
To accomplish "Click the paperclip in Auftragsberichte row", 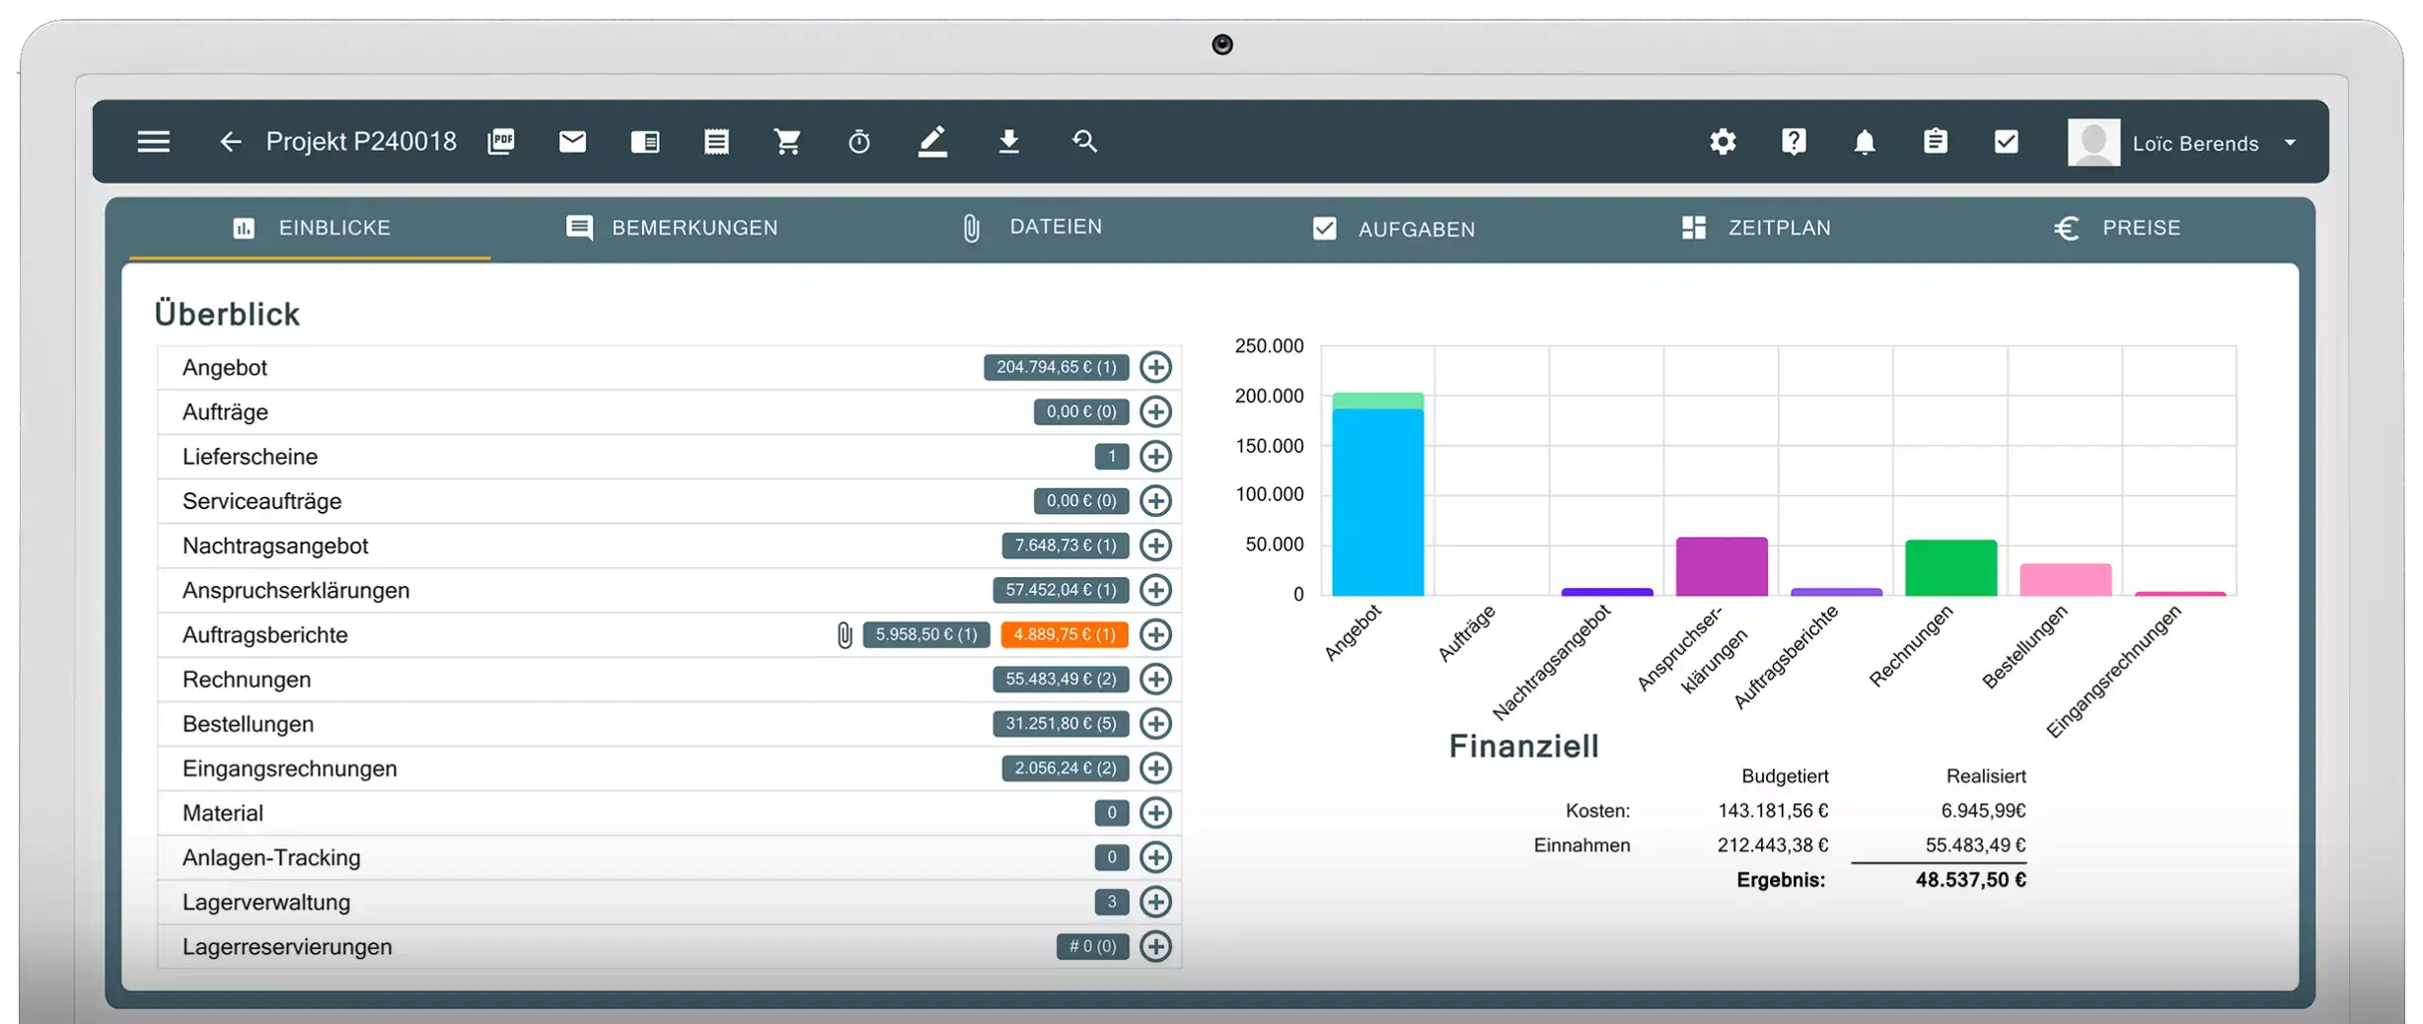I will tap(844, 634).
